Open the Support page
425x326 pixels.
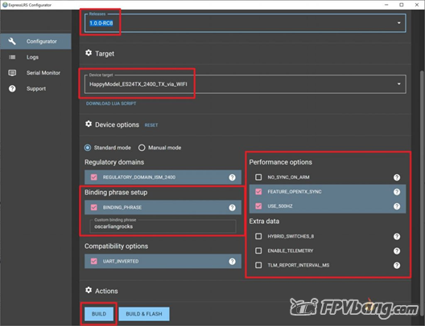point(35,88)
